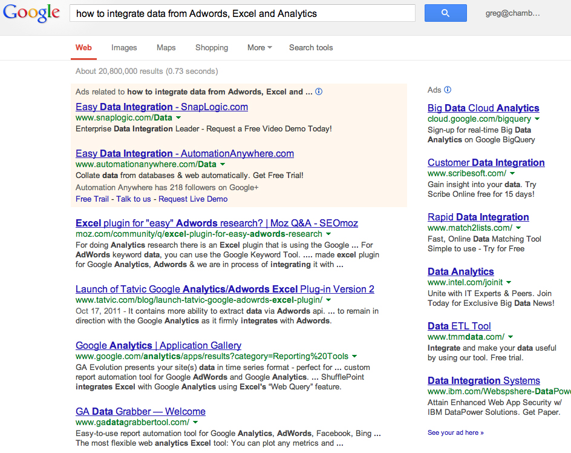Screen dimensions: 571x453
Task: Open Data Analytics Intel ad
Action: coord(461,272)
